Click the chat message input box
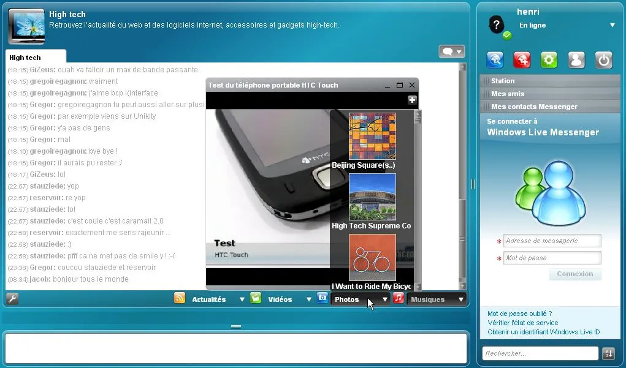This screenshot has height=368, width=626. [x=235, y=348]
